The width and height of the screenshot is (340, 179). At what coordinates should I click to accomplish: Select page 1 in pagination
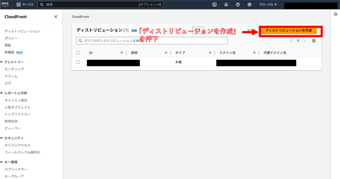pyautogui.click(x=298, y=41)
